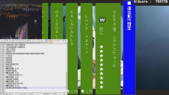The height and width of the screenshot is (95, 169).
Task: Click the right tab-scroll arrow
Action: 67,43
